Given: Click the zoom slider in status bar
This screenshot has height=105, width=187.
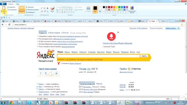Looking at the screenshot, I should 179,99.
